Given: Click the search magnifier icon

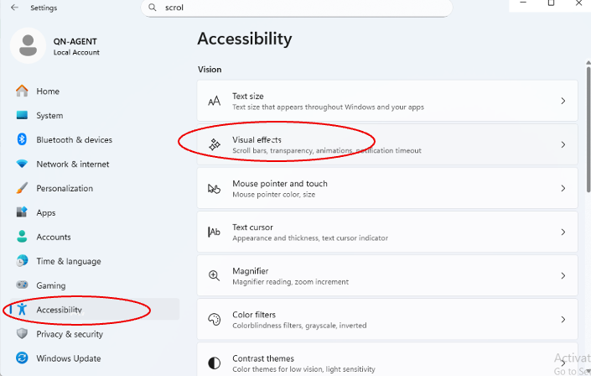Looking at the screenshot, I should coord(152,8).
